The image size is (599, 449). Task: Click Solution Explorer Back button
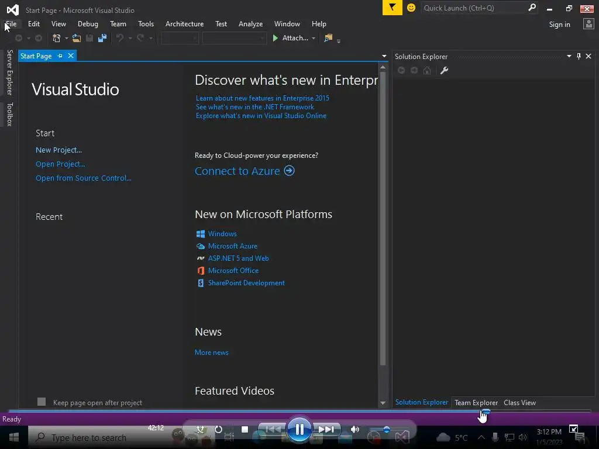pos(401,70)
